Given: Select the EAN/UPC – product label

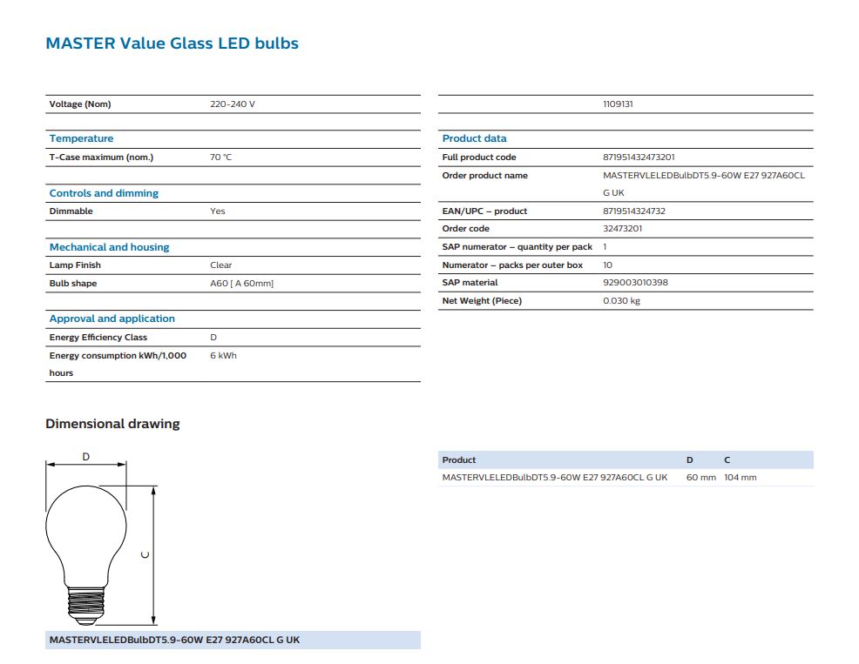Looking at the screenshot, I should coord(484,211).
